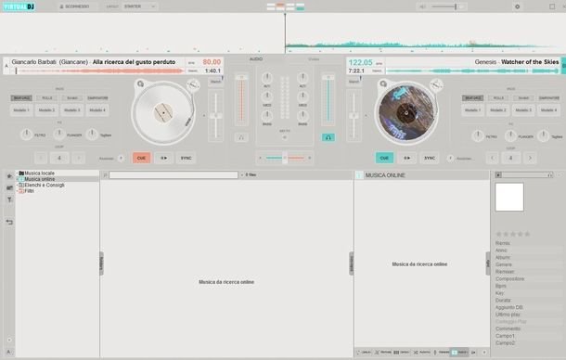Collapse the folders side tab
566x360 pixels.
pyautogui.click(x=101, y=264)
